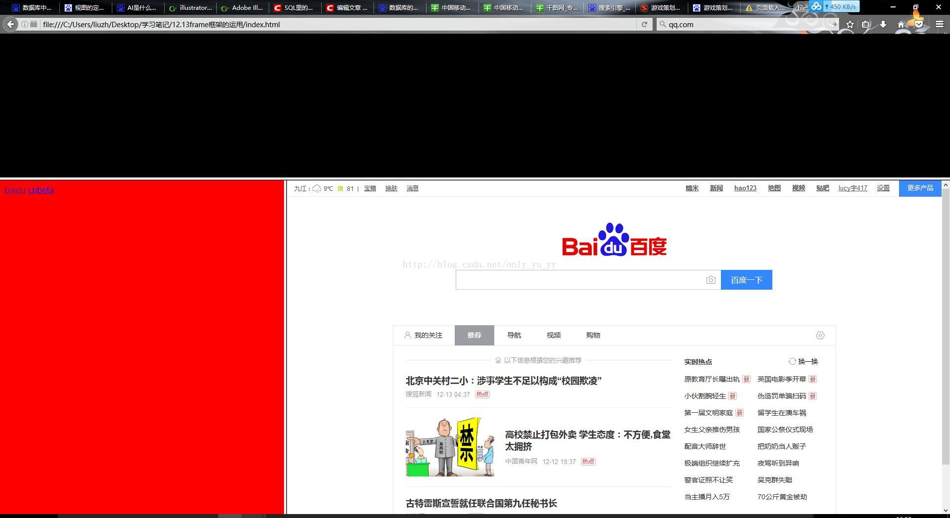Open the 换肤 link

(391, 188)
